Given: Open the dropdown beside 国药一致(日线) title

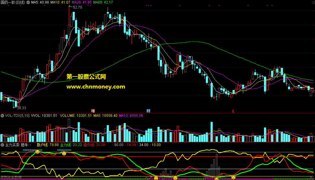Looking at the screenshot, I should click(28, 2).
